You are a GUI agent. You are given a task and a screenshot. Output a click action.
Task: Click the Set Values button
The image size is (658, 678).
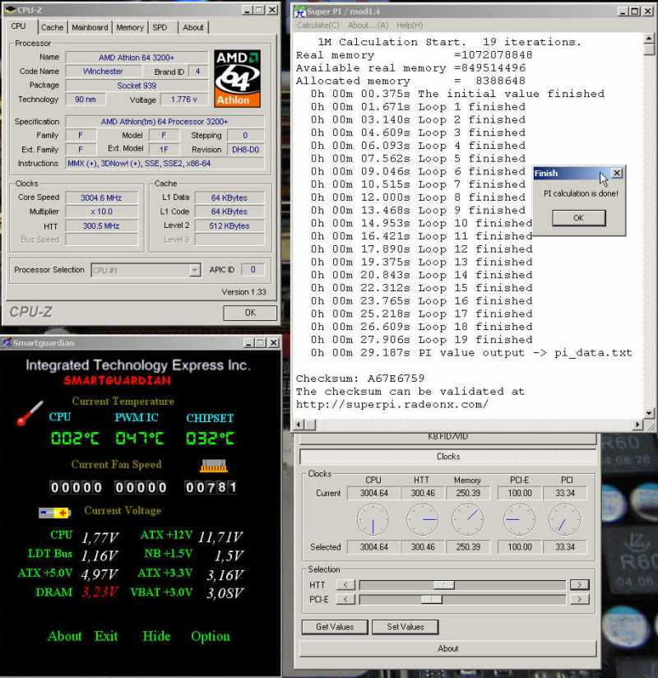point(405,627)
